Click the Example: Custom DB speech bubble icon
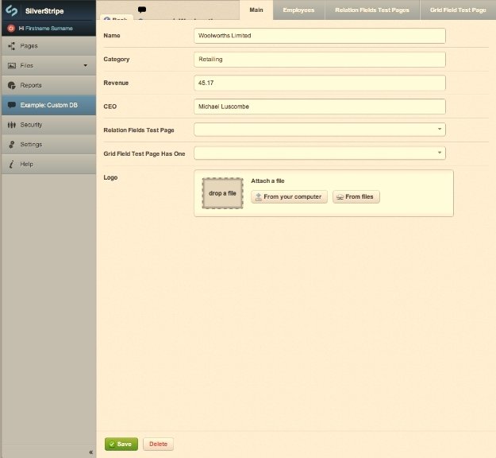Viewport: 496px width, 458px height. [12, 105]
